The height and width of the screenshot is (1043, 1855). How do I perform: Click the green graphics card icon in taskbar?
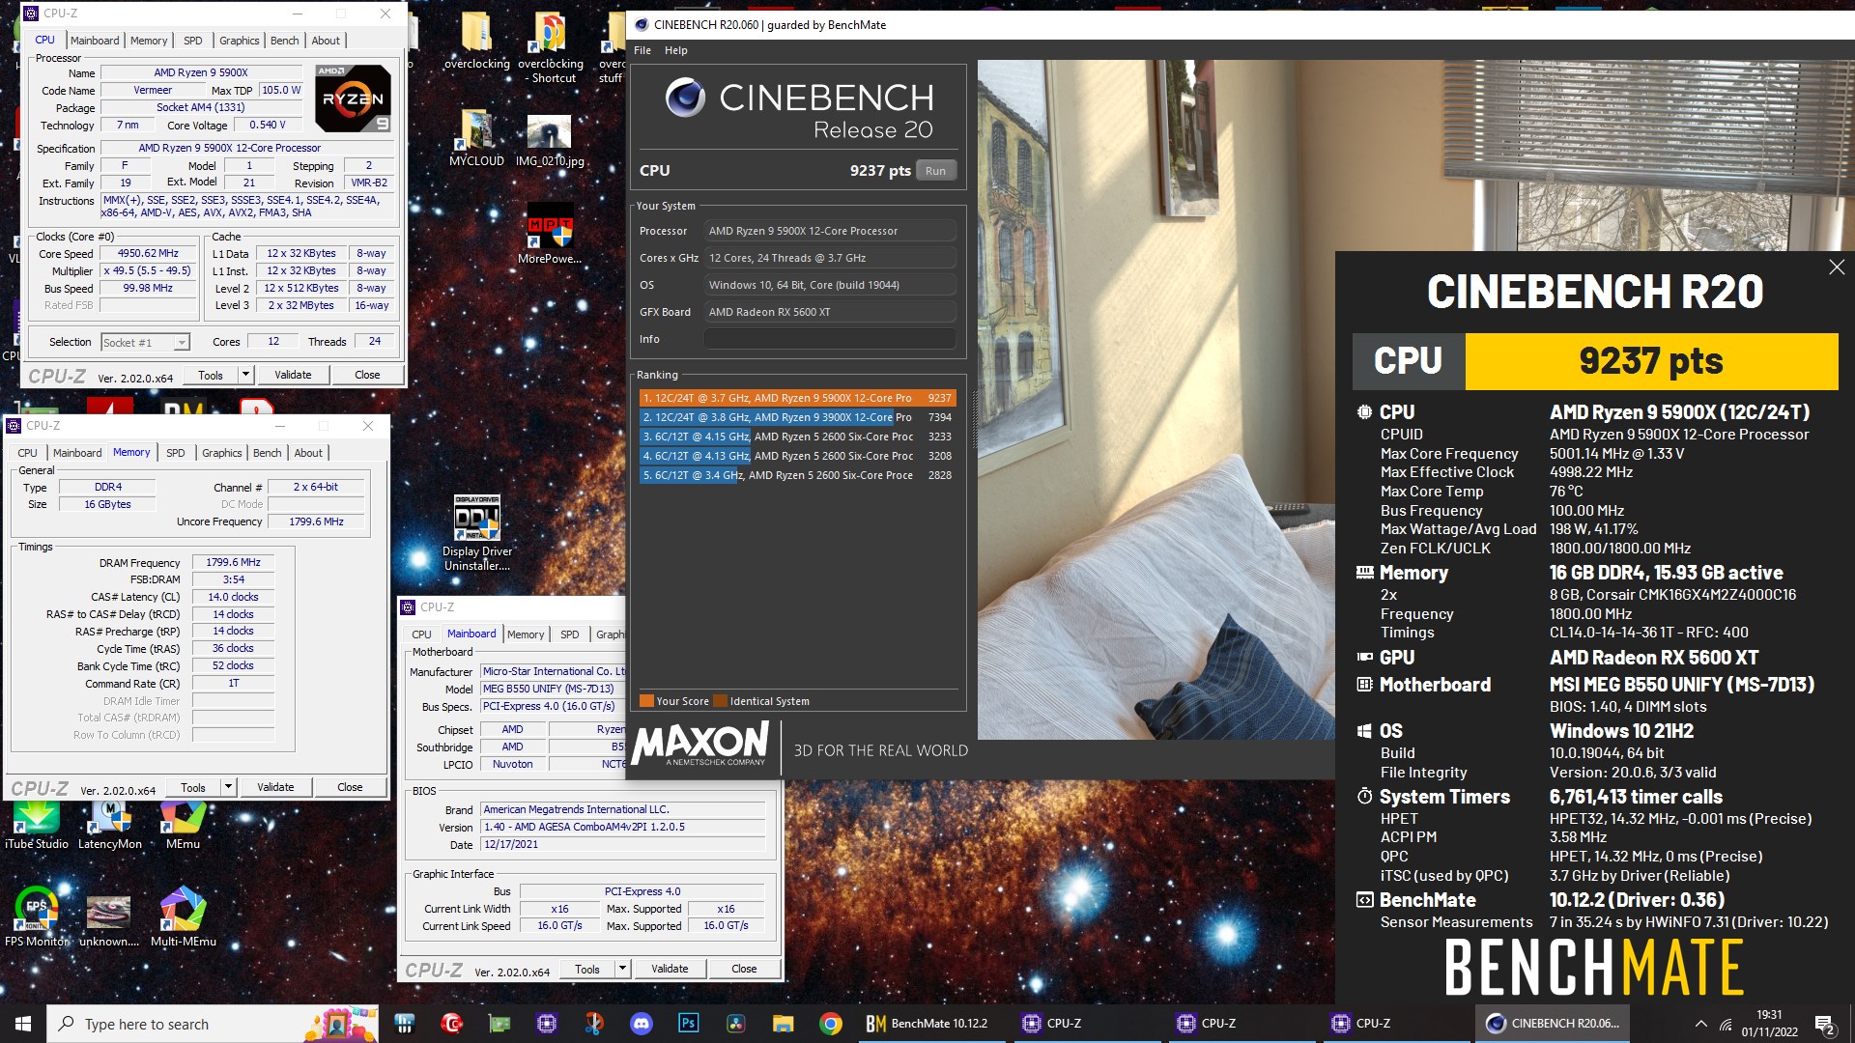coord(499,1024)
